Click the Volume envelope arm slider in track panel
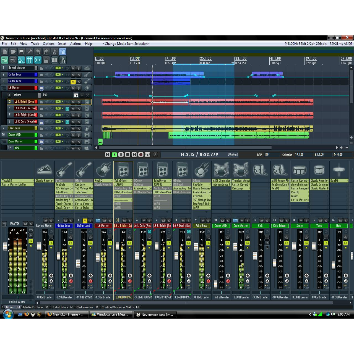 tap(39, 95)
